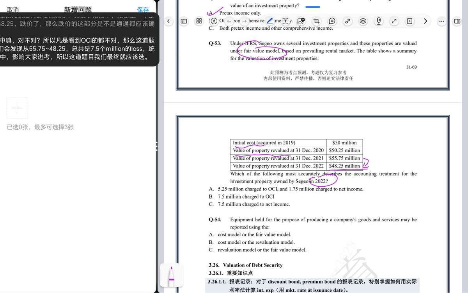Click the '3.26.1. 重要知识点' subheading
Screen dimensions: 468x293
(x=230, y=273)
